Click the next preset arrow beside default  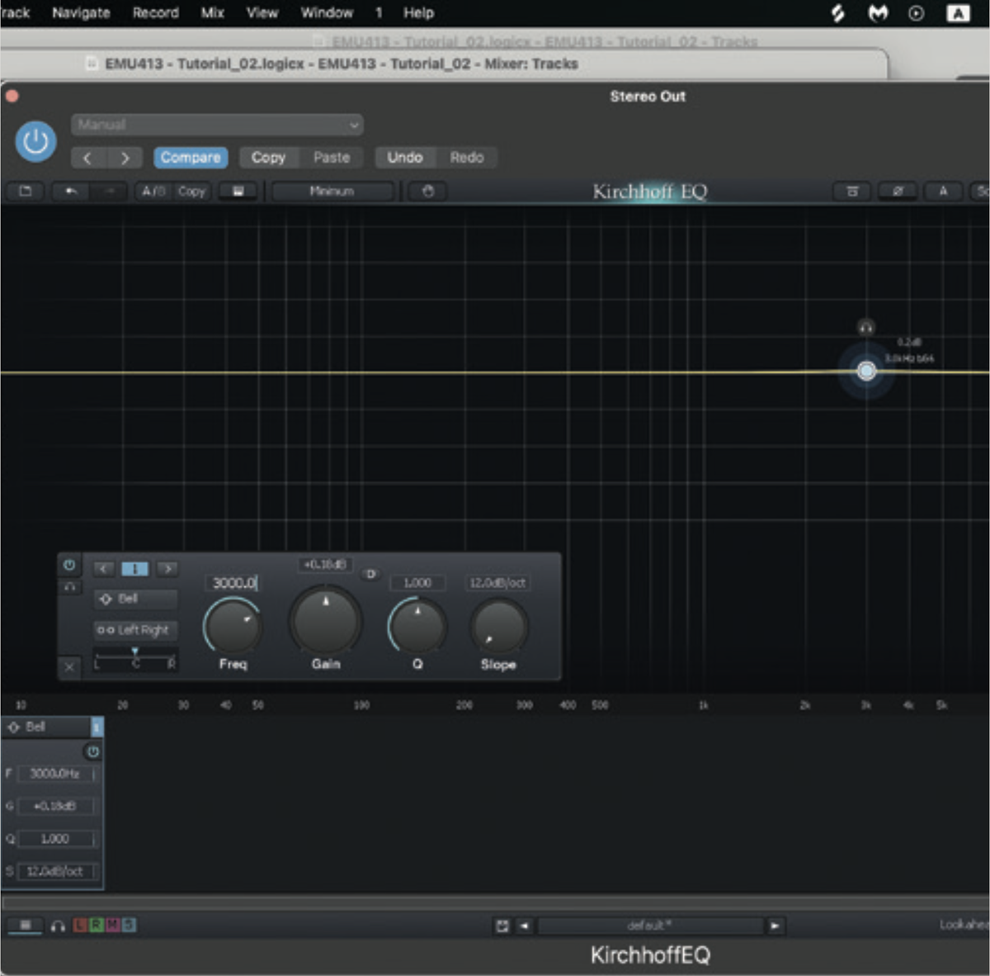(775, 926)
